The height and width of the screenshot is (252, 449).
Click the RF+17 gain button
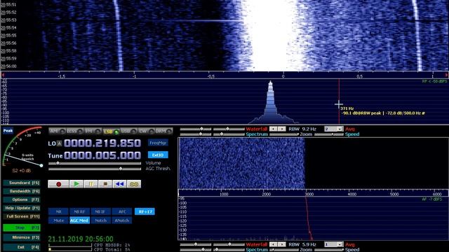[145, 211]
